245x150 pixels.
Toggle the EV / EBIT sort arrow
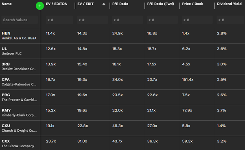click(x=104, y=4)
